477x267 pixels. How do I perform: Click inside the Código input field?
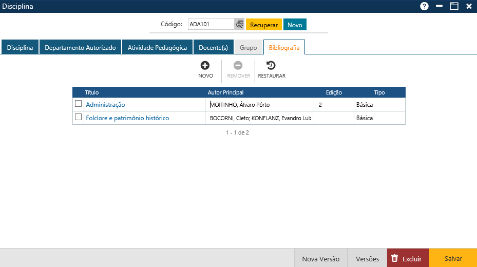coord(211,25)
